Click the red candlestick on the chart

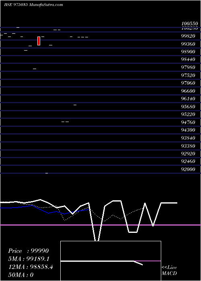(39, 41)
